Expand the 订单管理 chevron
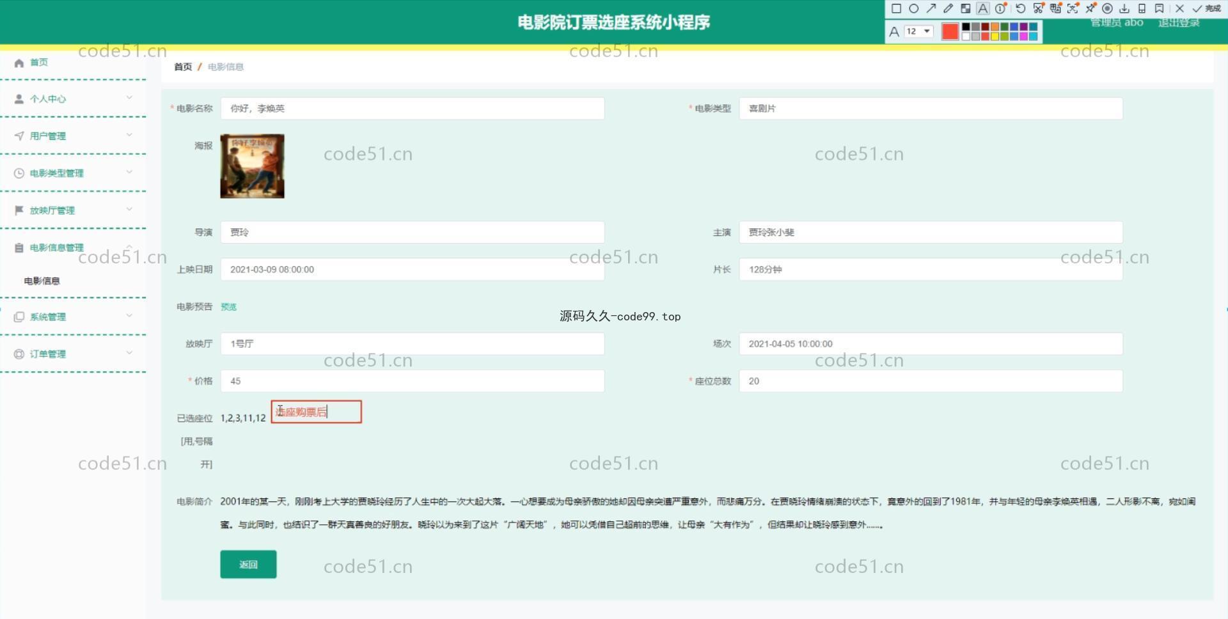 129,353
